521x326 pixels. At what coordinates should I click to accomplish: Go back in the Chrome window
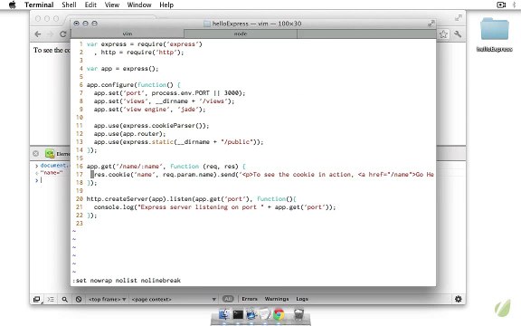coord(38,34)
